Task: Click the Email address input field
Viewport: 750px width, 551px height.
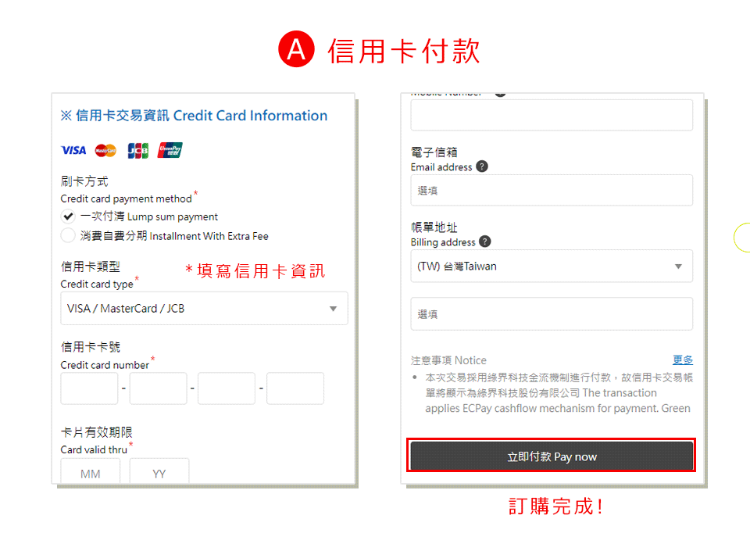Action: (x=552, y=191)
